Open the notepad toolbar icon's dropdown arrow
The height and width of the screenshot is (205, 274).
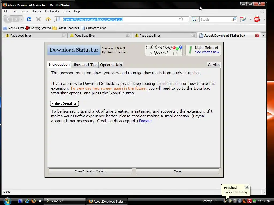pyautogui.click(x=250, y=19)
